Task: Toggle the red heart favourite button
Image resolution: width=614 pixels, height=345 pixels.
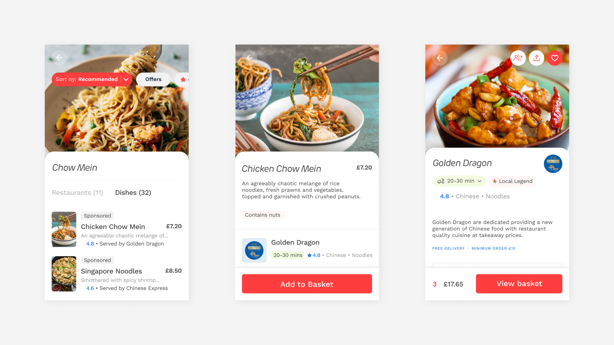Action: tap(554, 58)
